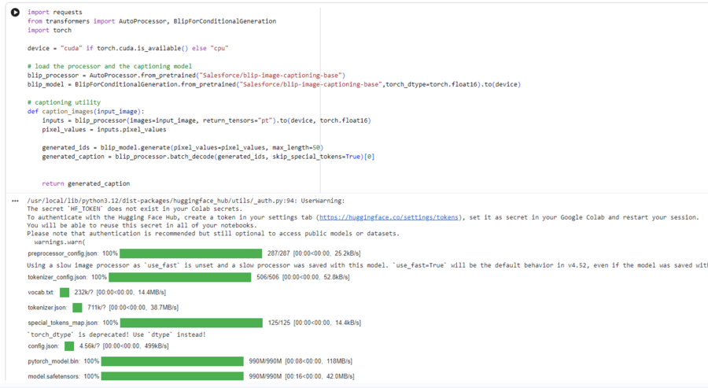Click the 'return generated_caption' line
708x388 pixels.
pos(86,183)
